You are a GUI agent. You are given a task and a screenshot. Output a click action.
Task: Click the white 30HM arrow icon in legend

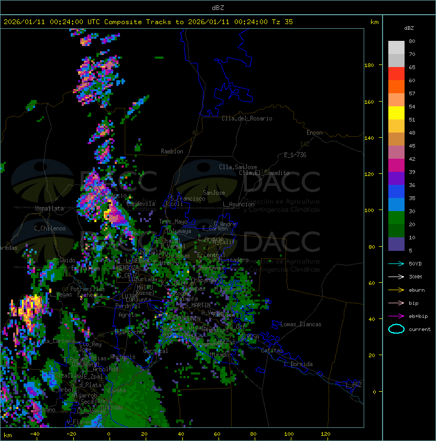396,277
